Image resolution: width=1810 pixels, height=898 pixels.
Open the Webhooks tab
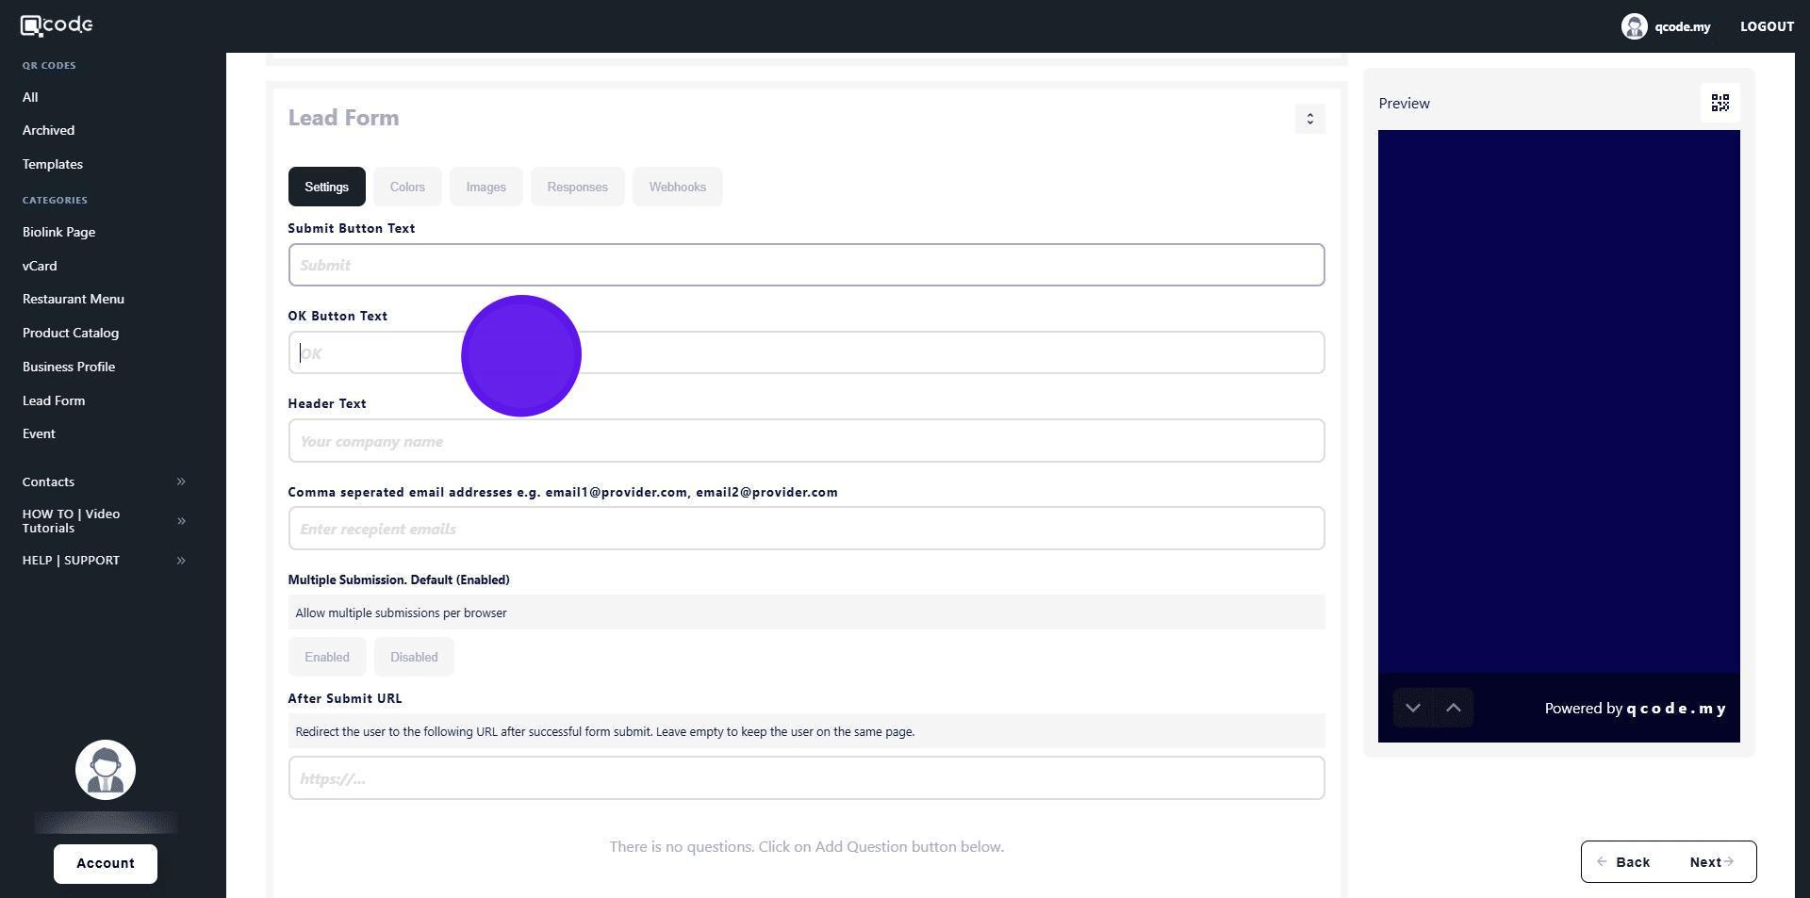pyautogui.click(x=677, y=187)
